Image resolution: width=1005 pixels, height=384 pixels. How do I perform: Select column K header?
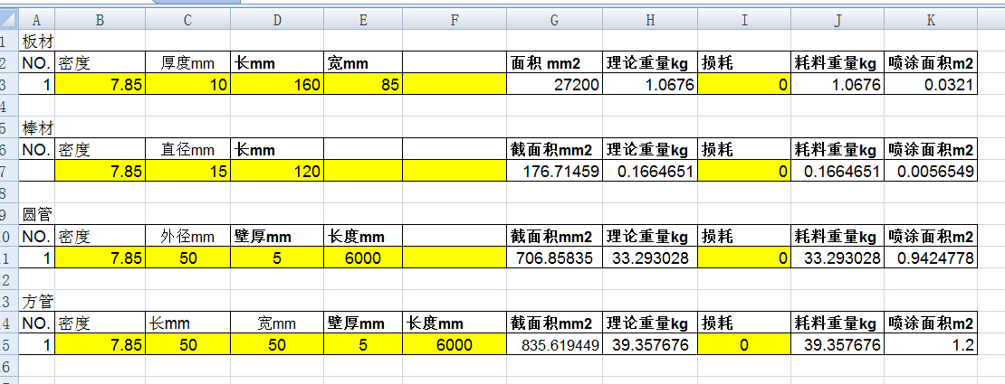(x=931, y=20)
